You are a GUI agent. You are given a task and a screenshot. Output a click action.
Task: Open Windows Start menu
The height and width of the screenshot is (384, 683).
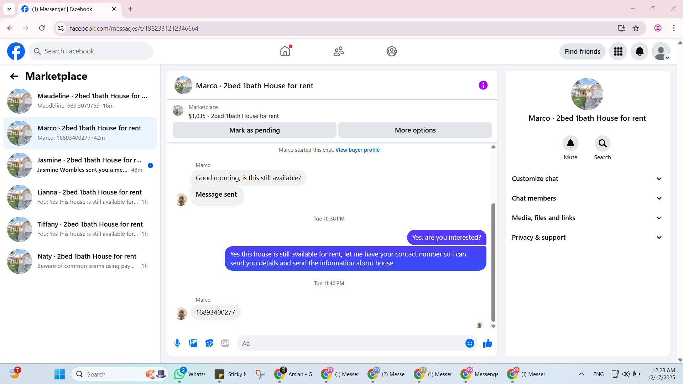click(x=60, y=374)
